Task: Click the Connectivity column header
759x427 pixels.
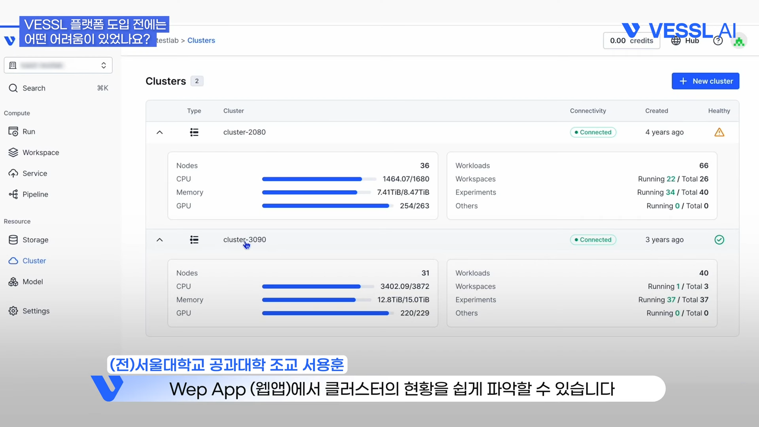Action: pos(588,111)
